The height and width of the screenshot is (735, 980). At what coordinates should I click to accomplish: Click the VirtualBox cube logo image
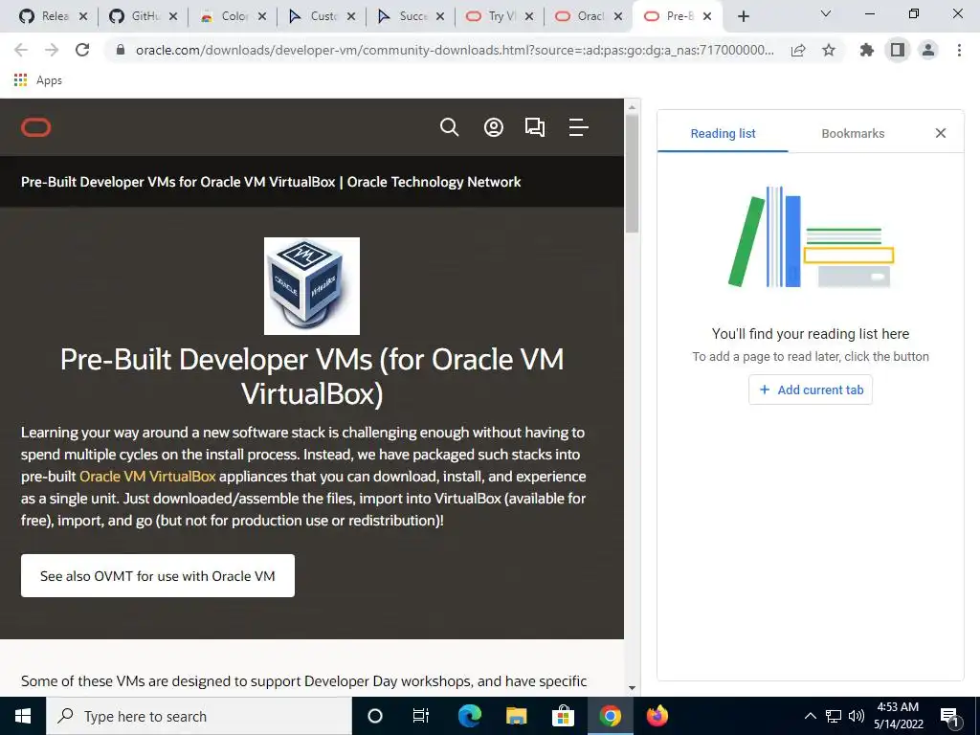312,285
